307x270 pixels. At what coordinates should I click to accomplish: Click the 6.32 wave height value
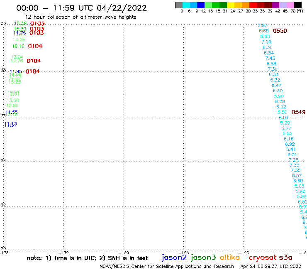coord(275,80)
